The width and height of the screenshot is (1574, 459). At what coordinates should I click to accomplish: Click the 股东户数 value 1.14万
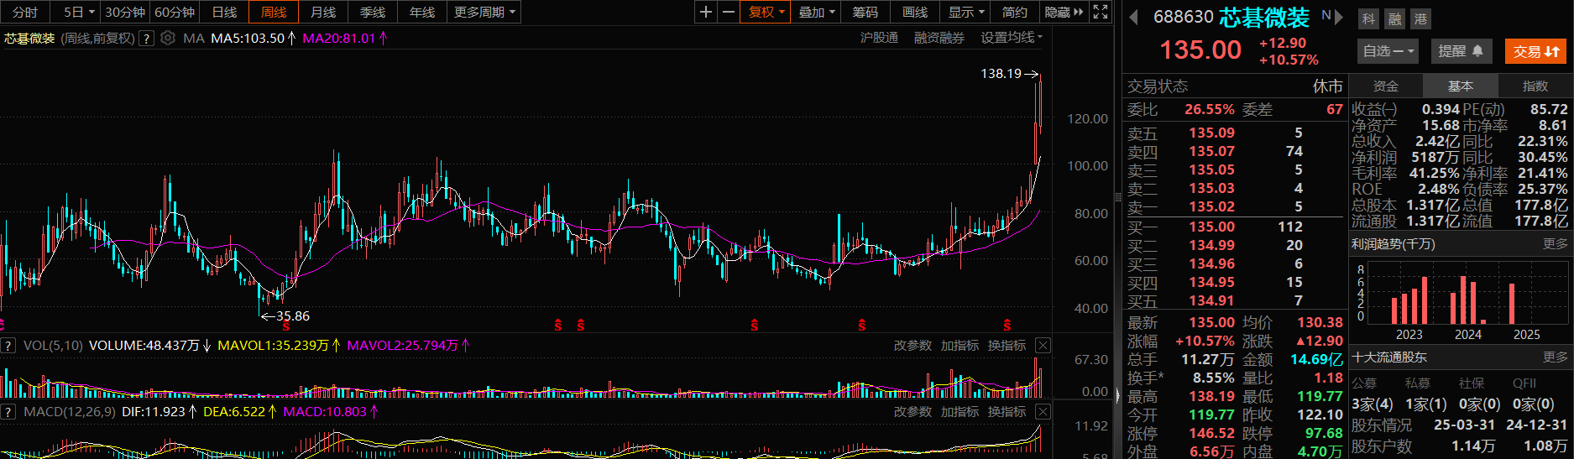click(1474, 446)
